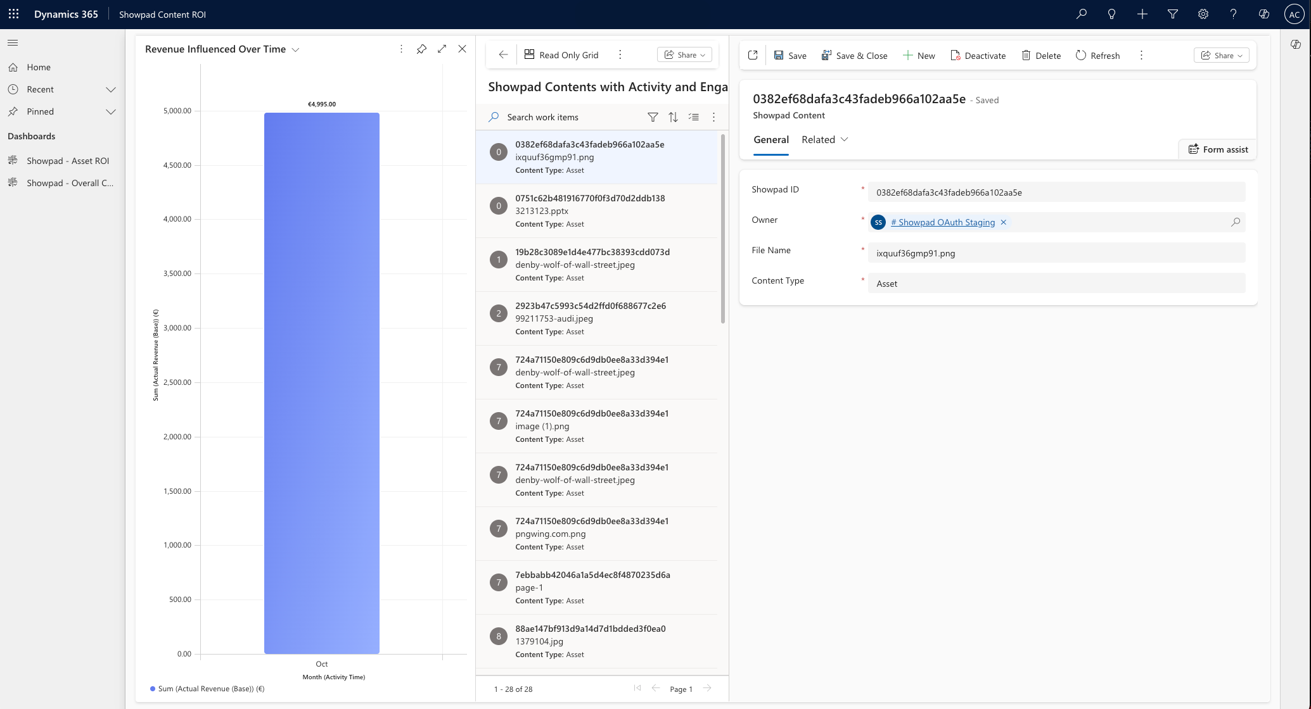This screenshot has width=1311, height=709.
Task: Click the sort arrows icon in list
Action: (673, 117)
